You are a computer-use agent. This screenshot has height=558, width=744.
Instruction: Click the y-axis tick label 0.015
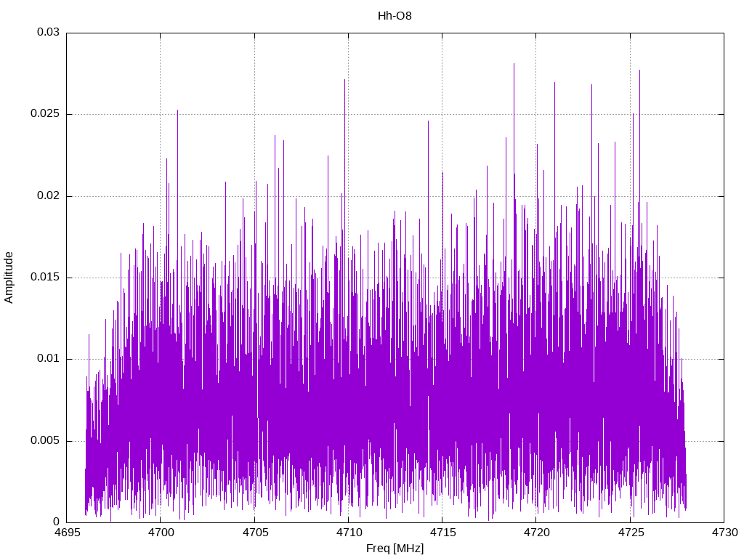45,277
